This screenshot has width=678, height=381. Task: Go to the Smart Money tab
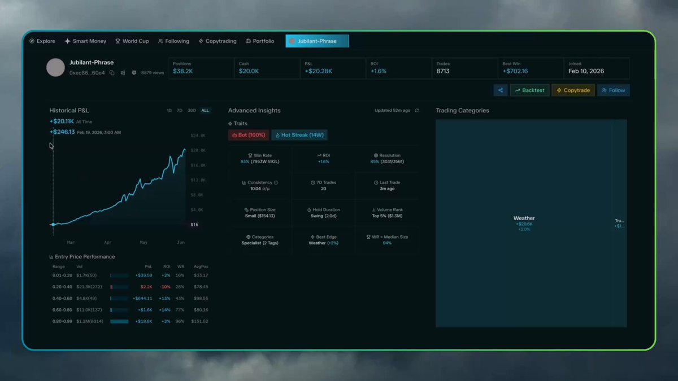point(85,41)
